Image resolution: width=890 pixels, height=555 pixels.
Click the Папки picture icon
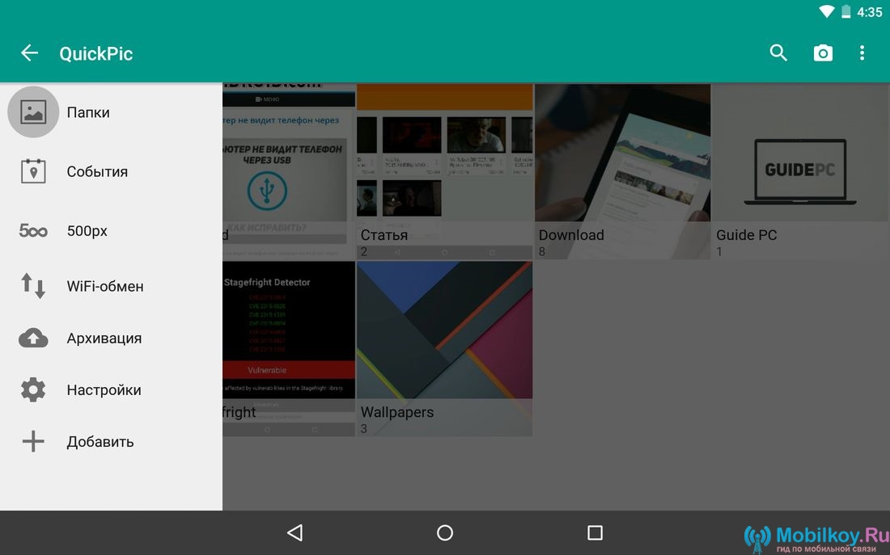[x=33, y=112]
